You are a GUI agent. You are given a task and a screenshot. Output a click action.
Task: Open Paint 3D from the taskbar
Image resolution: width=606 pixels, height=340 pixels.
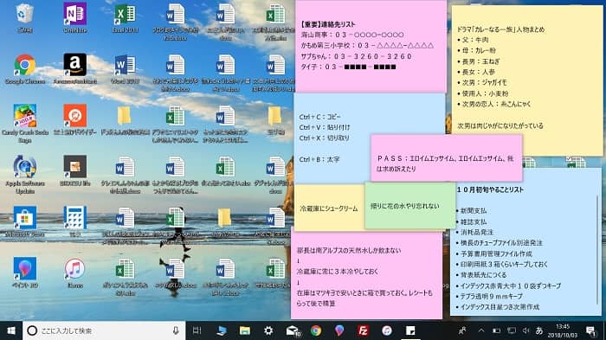click(339, 330)
